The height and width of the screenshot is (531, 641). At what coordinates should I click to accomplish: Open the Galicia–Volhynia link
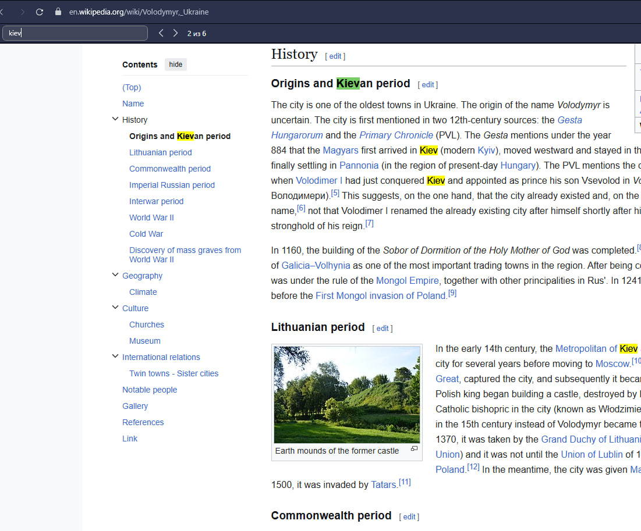(x=316, y=265)
